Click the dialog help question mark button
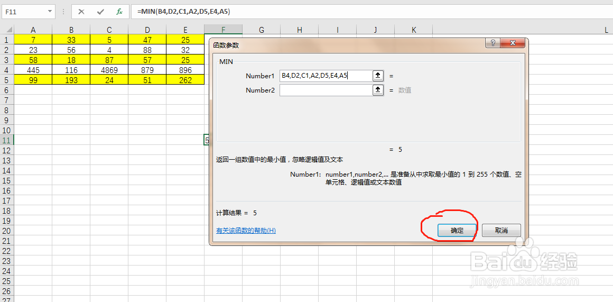This screenshot has width=613, height=302. 492,43
